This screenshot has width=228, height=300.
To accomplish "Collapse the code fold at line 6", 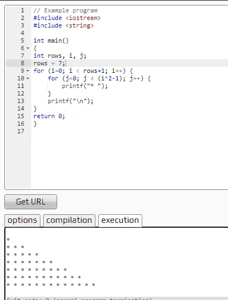I will pos(28,48).
